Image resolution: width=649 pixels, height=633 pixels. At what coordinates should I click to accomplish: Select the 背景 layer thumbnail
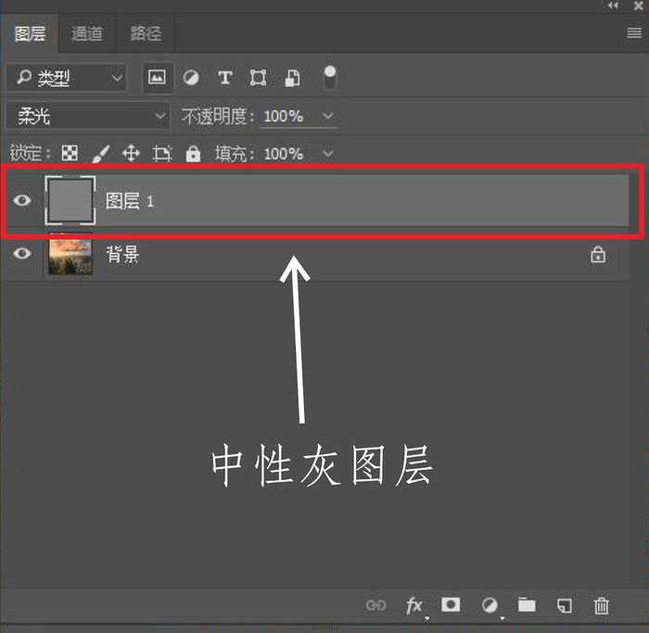point(70,254)
